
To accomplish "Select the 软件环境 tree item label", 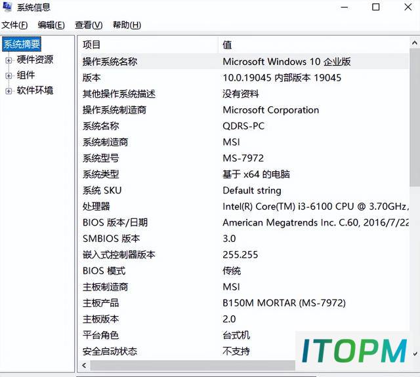I will 35,90.
